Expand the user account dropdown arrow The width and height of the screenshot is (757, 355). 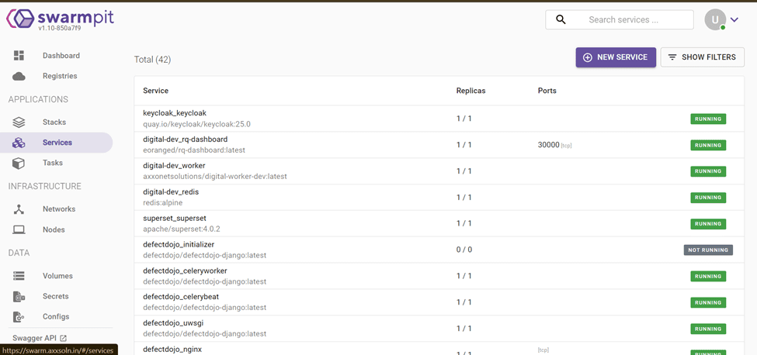point(734,20)
